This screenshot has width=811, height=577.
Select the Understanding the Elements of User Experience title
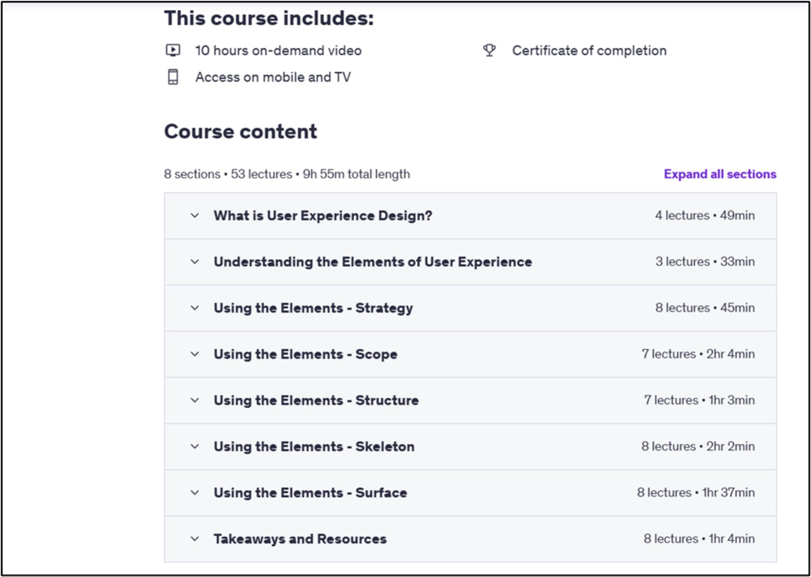point(373,262)
